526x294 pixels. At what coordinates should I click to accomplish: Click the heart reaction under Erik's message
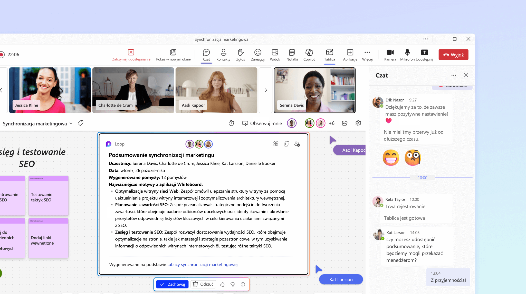388,120
